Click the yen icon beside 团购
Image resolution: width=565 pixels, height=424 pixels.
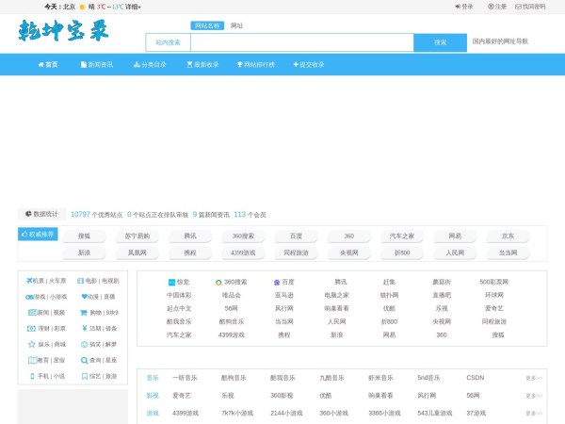point(83,329)
